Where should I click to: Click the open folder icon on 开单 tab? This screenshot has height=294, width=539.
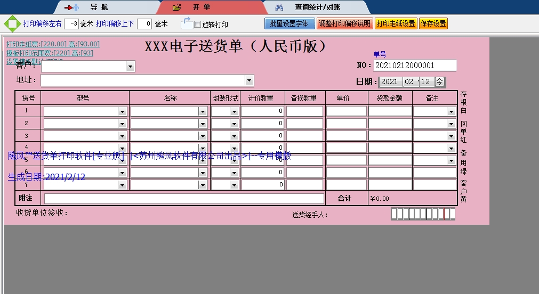point(177,7)
